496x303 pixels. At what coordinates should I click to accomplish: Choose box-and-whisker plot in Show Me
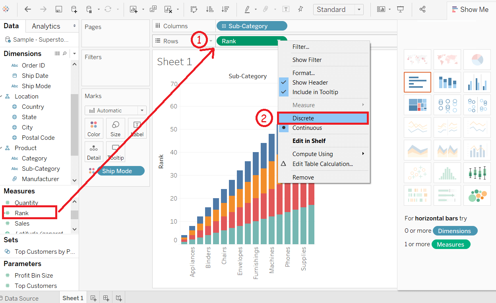pos(477,173)
